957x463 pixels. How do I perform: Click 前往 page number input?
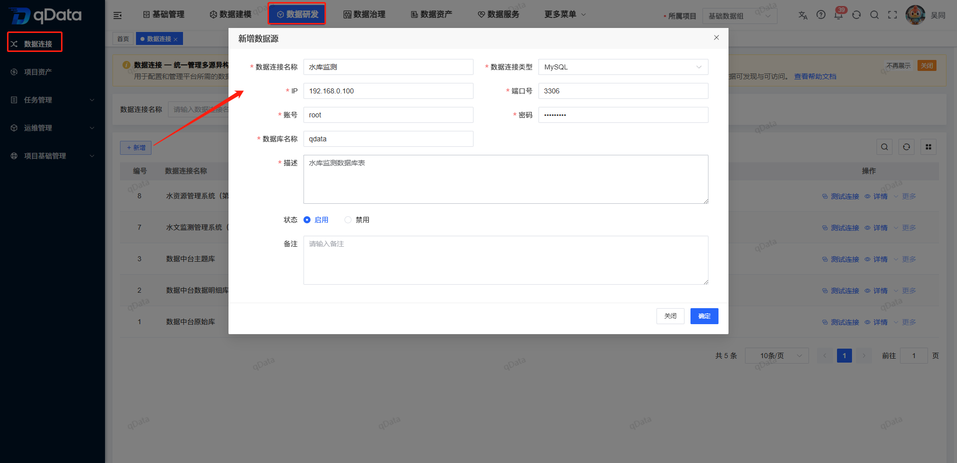913,356
